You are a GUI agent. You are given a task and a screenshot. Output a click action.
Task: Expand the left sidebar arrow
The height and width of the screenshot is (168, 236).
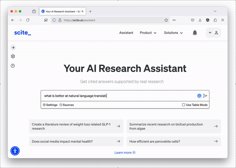(x=13, y=48)
